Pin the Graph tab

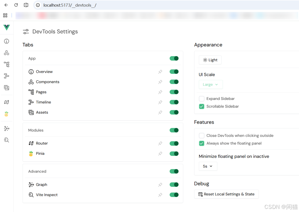tap(160, 185)
